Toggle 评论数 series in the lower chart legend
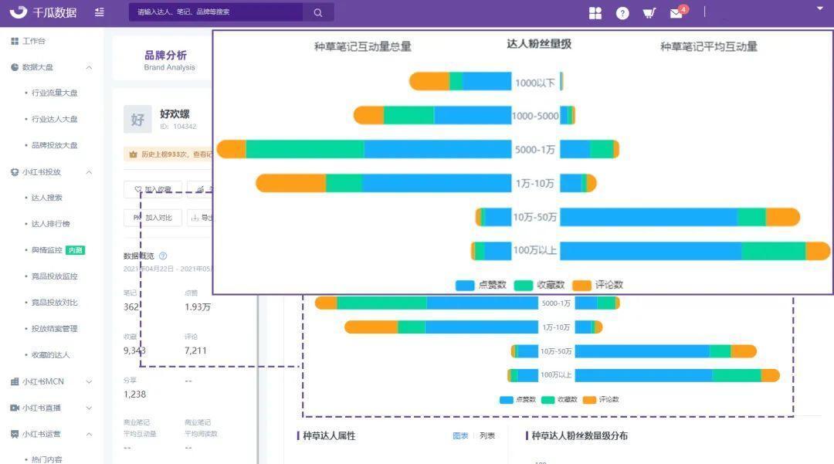Viewport: 834px width, 464px height. (601, 400)
